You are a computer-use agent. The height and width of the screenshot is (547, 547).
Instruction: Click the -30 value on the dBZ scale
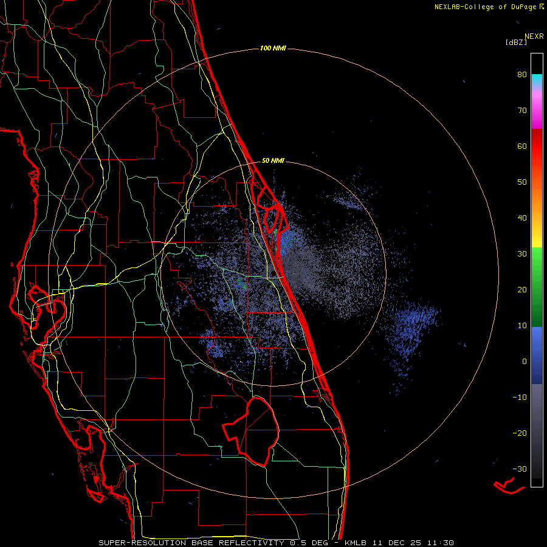(x=520, y=469)
